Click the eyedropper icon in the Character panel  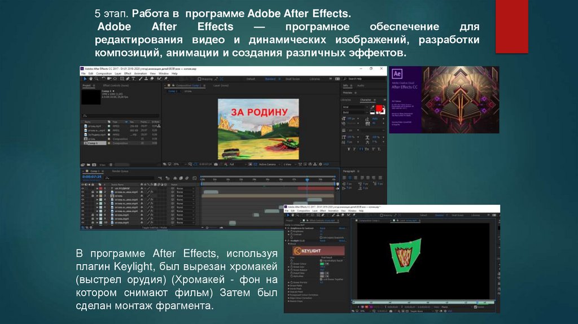[x=373, y=107]
